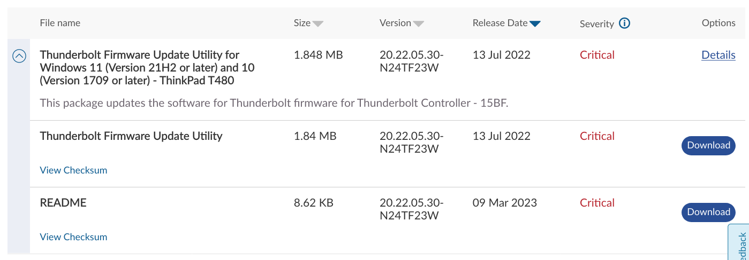Image resolution: width=749 pixels, height=260 pixels.
Task: View Checksum for the README
Action: (x=73, y=237)
